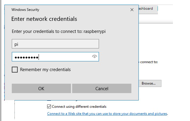Uncheck Connect using different credentials
The height and width of the screenshot is (121, 190).
click(x=49, y=107)
